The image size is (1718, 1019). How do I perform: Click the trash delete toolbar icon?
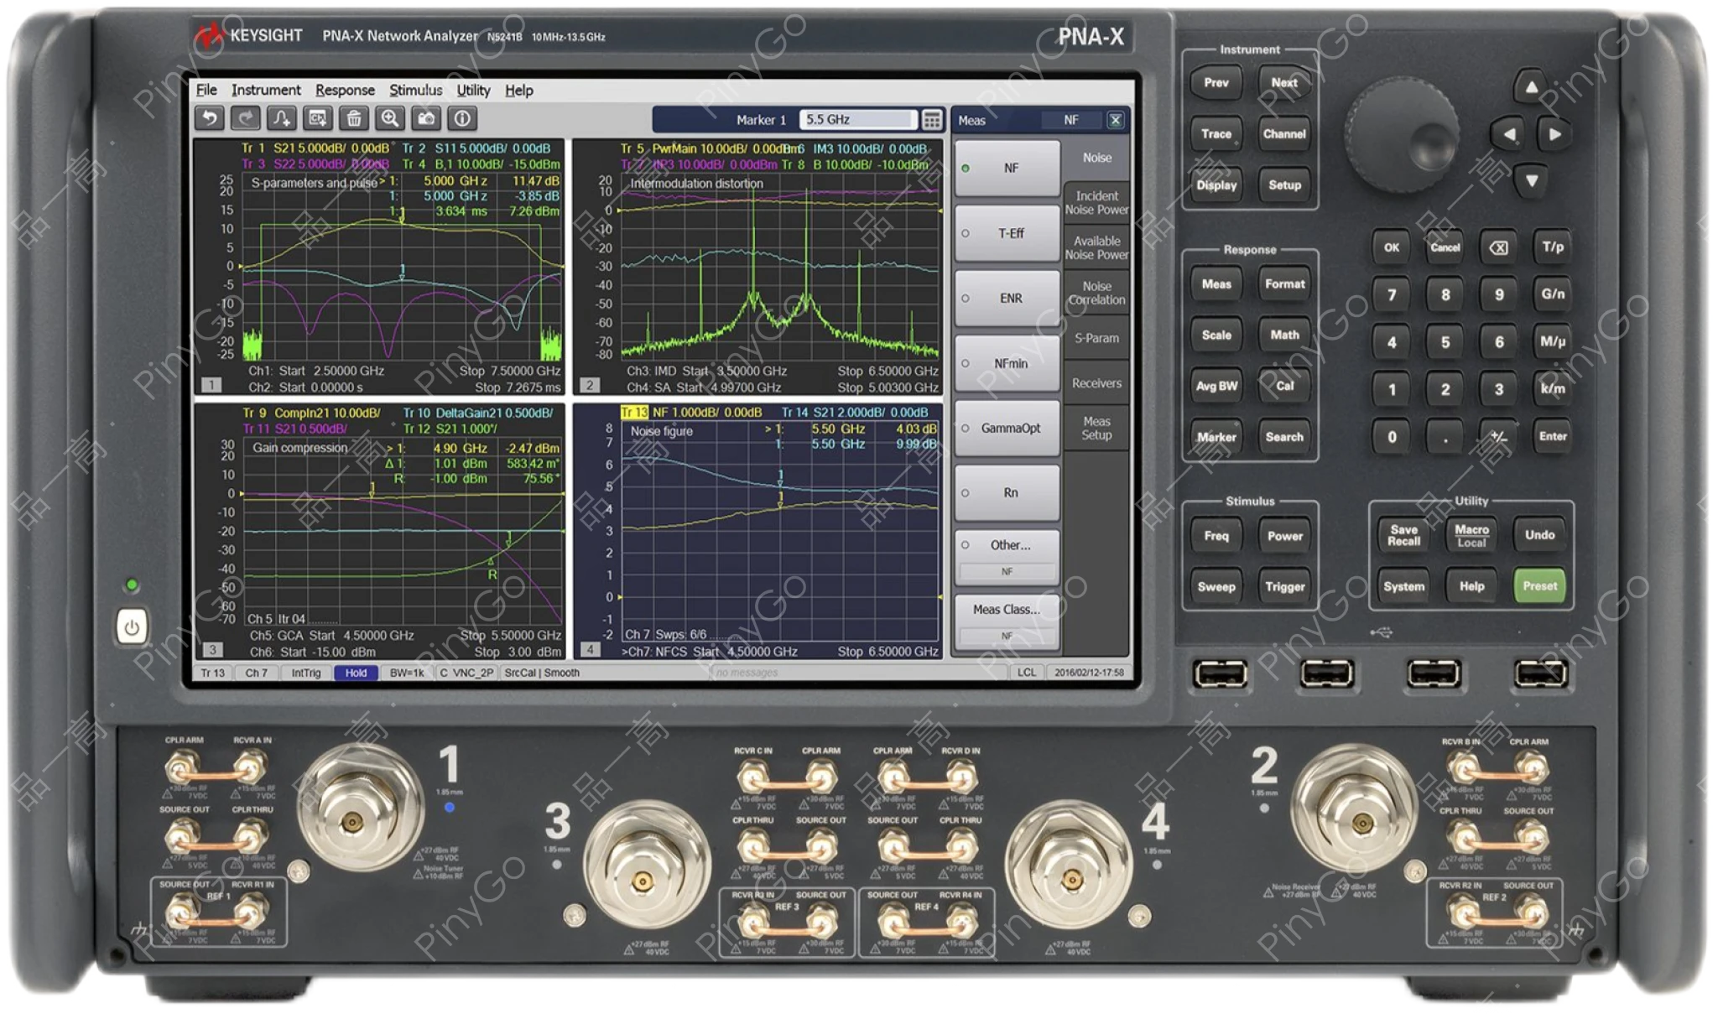point(354,118)
